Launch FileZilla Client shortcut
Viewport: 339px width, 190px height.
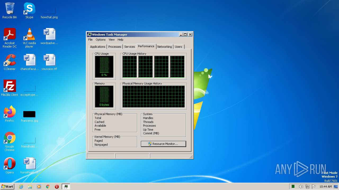pos(10,88)
